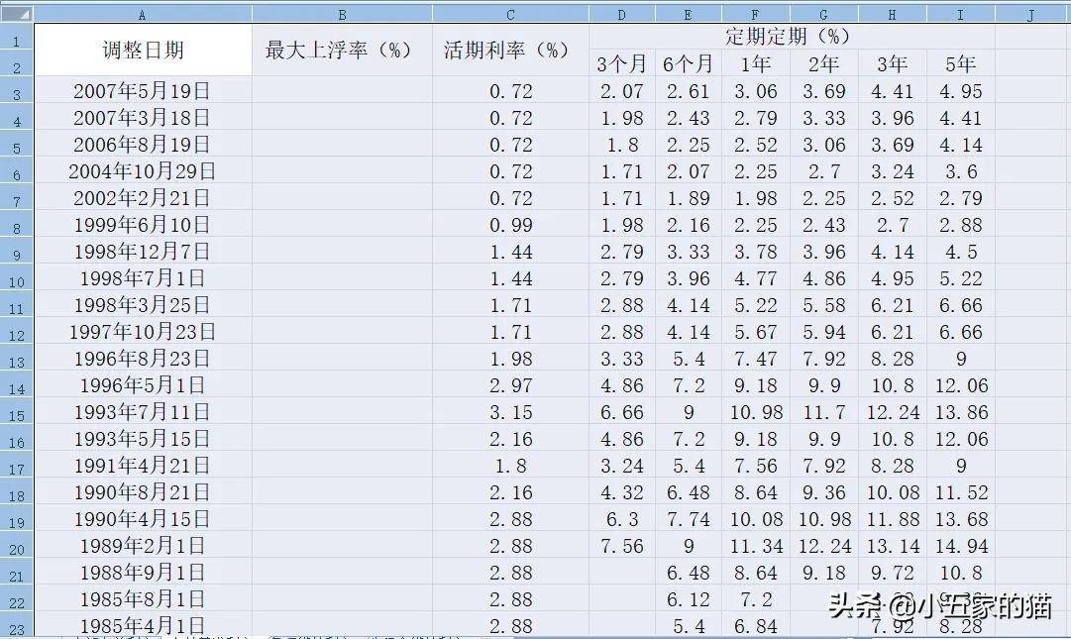Click the 6个月 header cell
1071x639 pixels.
point(688,62)
